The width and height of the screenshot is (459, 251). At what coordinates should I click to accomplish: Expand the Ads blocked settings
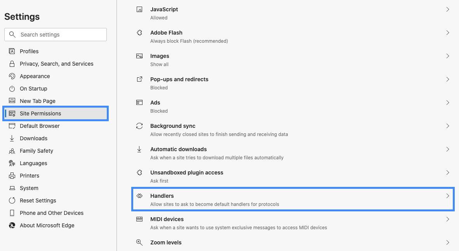tap(447, 102)
